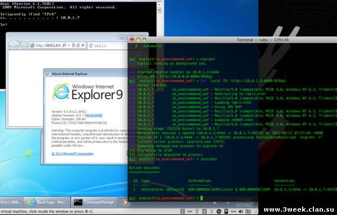Switch to Blank Page Internet Explorer taskbar item
The image size is (337, 215).
click(x=47, y=202)
